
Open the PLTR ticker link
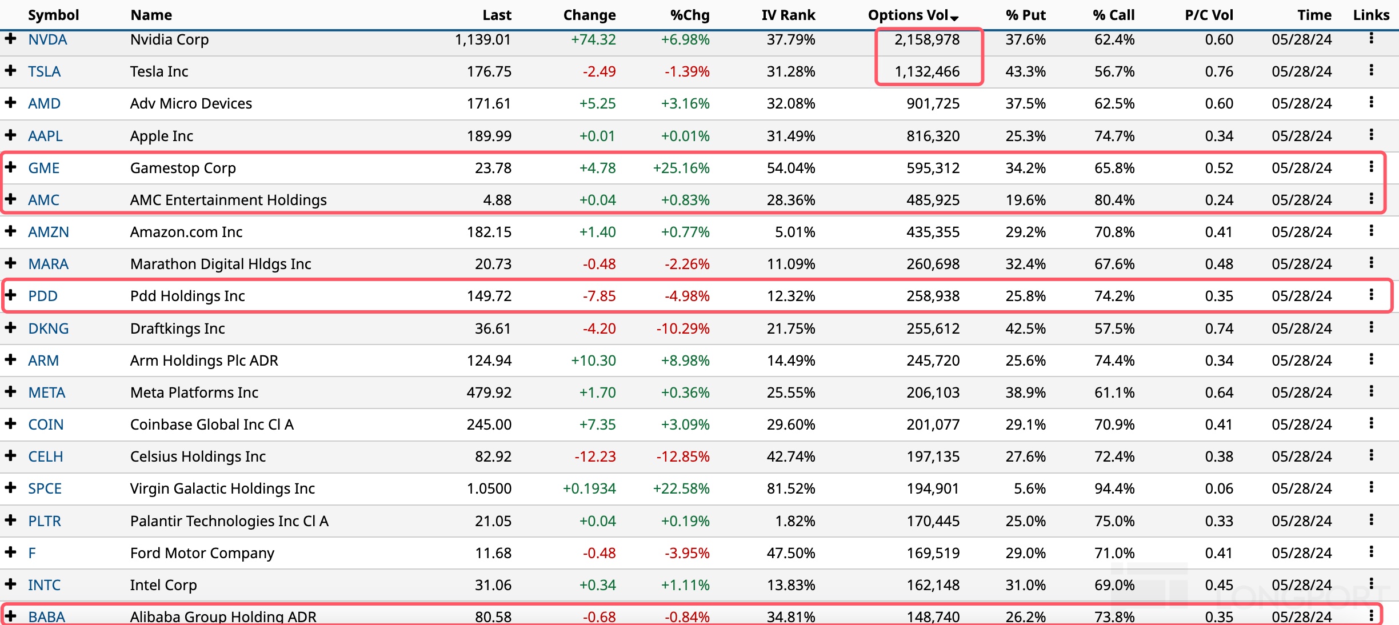tap(45, 521)
